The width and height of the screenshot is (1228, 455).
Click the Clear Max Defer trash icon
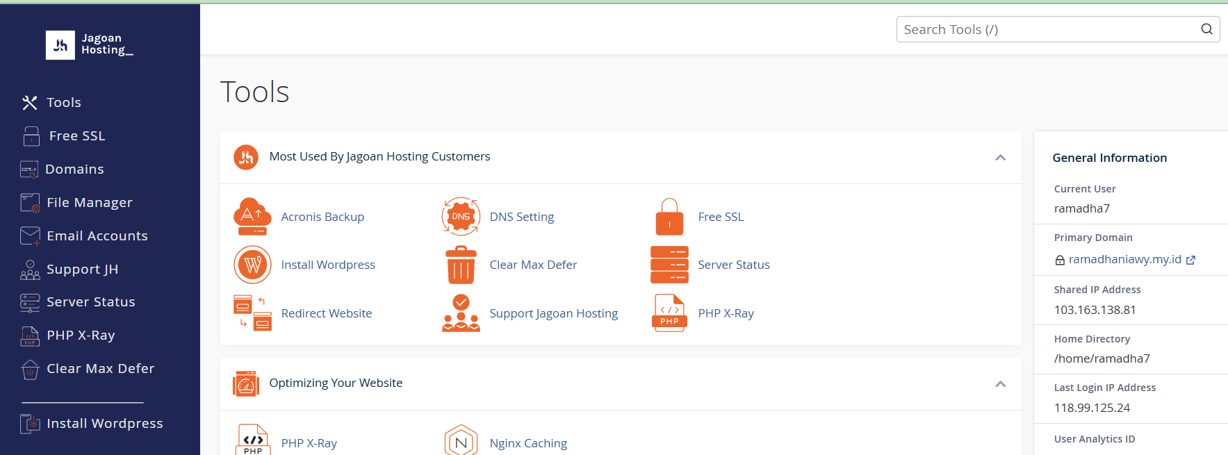pos(461,265)
